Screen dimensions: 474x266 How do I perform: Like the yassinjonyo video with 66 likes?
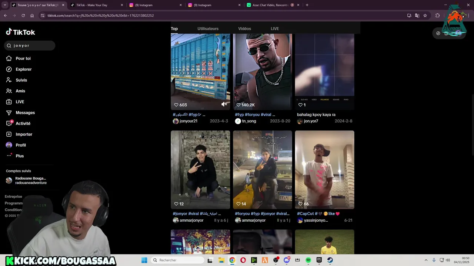pyautogui.click(x=301, y=204)
